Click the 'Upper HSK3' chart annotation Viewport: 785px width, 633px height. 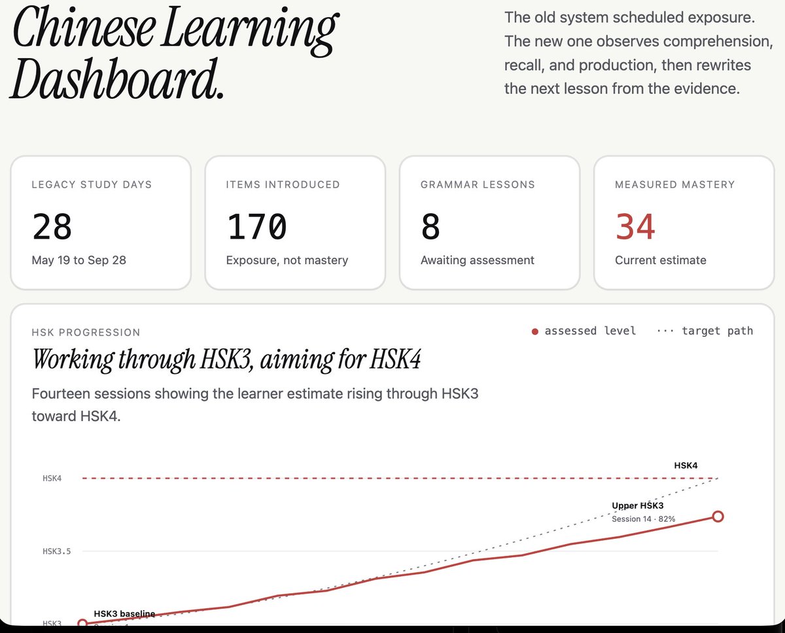click(x=638, y=505)
